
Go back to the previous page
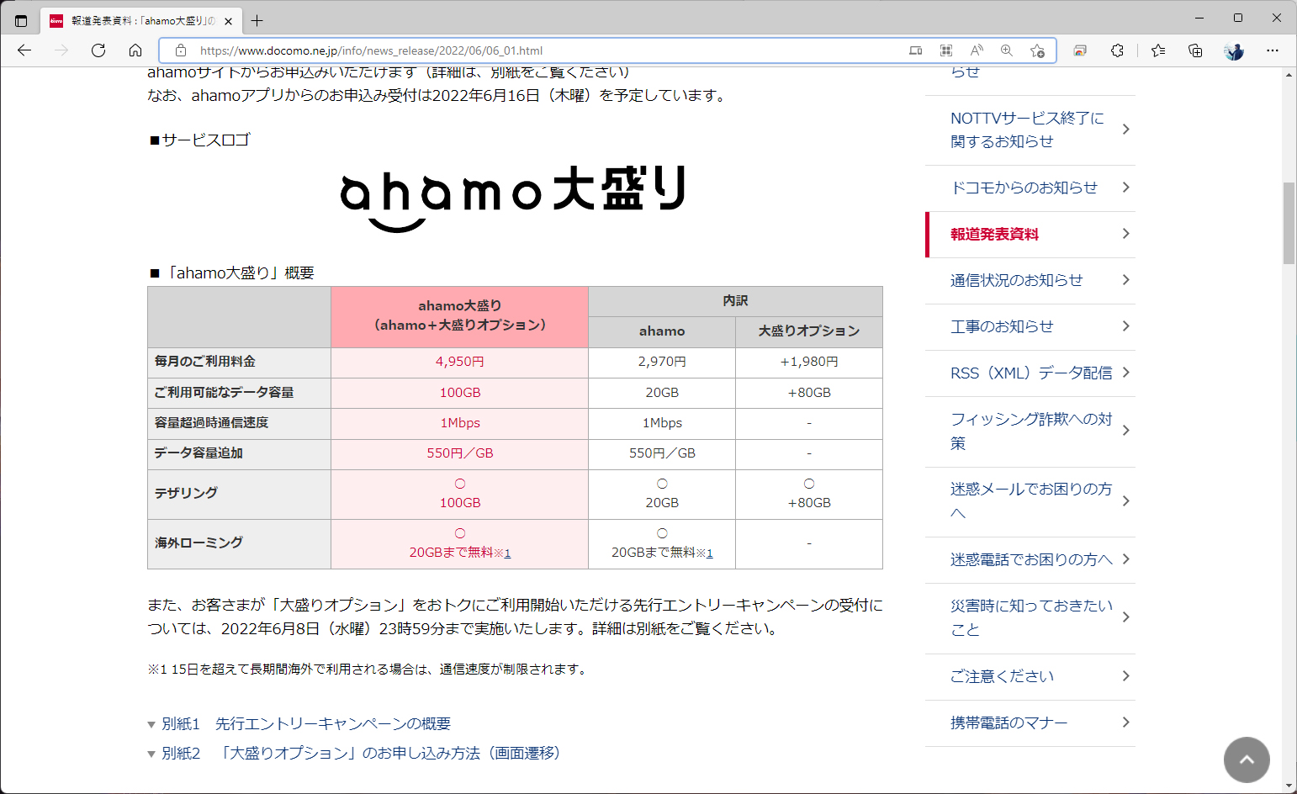point(24,50)
